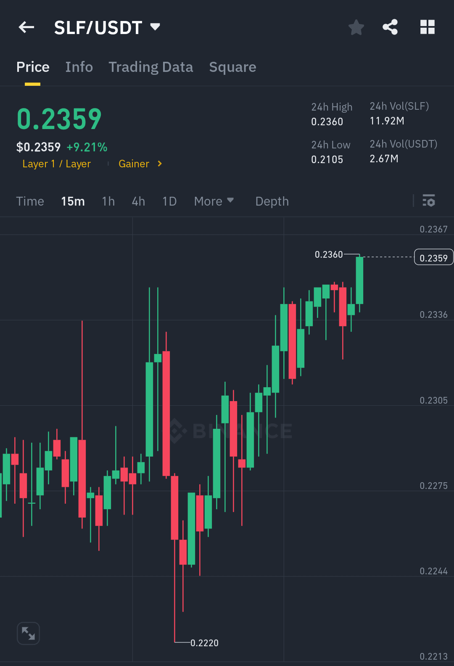Open the Gainer category link
Image resolution: width=454 pixels, height=666 pixels.
point(134,164)
